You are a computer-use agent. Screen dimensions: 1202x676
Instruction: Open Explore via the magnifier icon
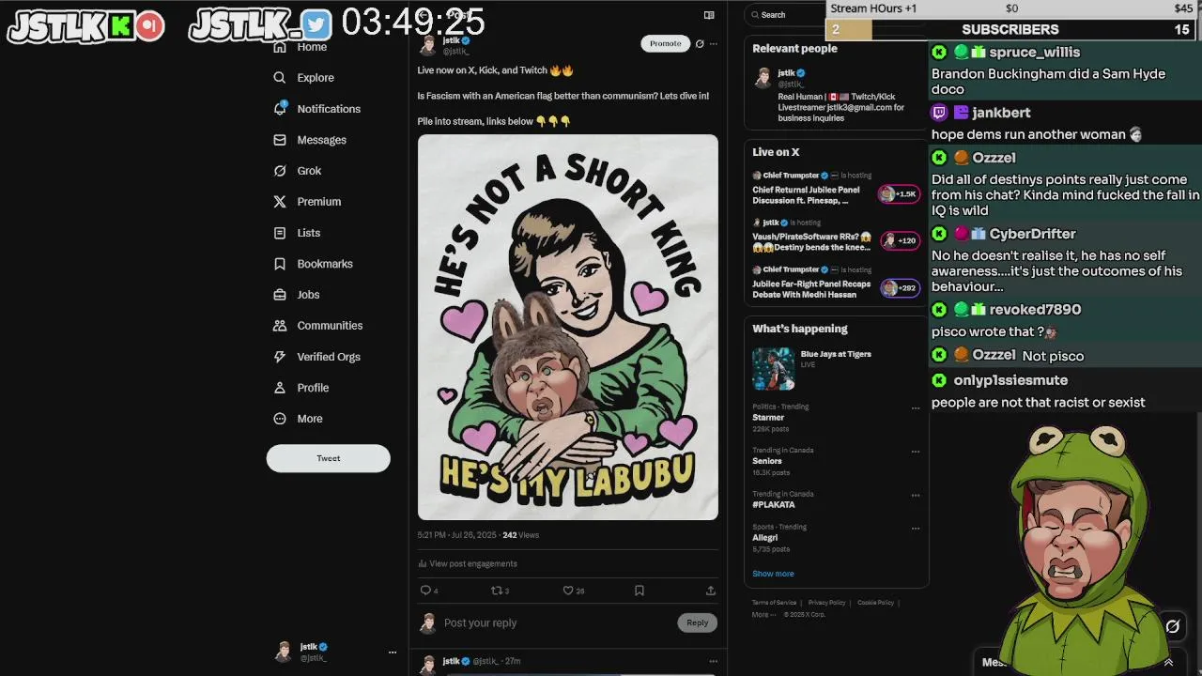(279, 78)
